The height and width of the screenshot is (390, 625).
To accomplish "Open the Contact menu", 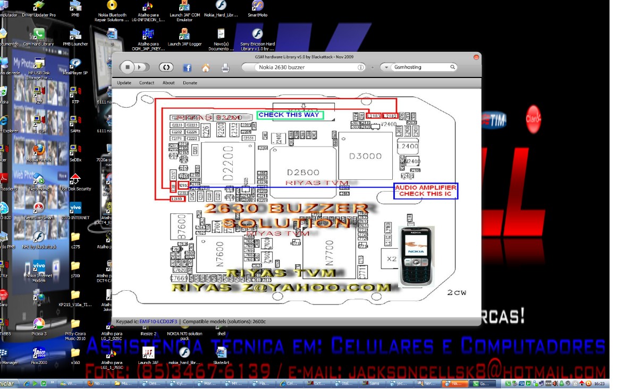I will [x=147, y=83].
